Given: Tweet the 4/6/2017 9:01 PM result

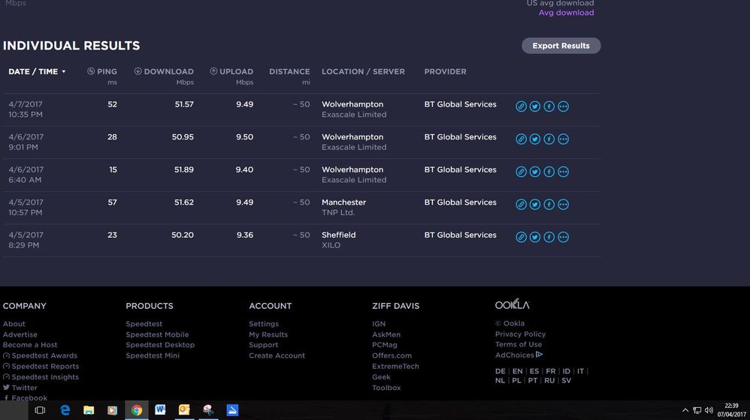Looking at the screenshot, I should click(x=535, y=139).
